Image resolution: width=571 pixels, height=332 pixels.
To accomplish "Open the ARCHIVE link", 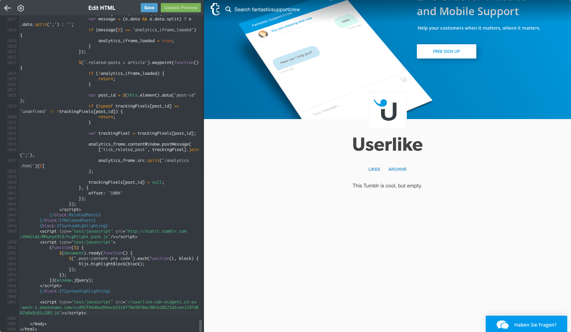I will pyautogui.click(x=397, y=169).
